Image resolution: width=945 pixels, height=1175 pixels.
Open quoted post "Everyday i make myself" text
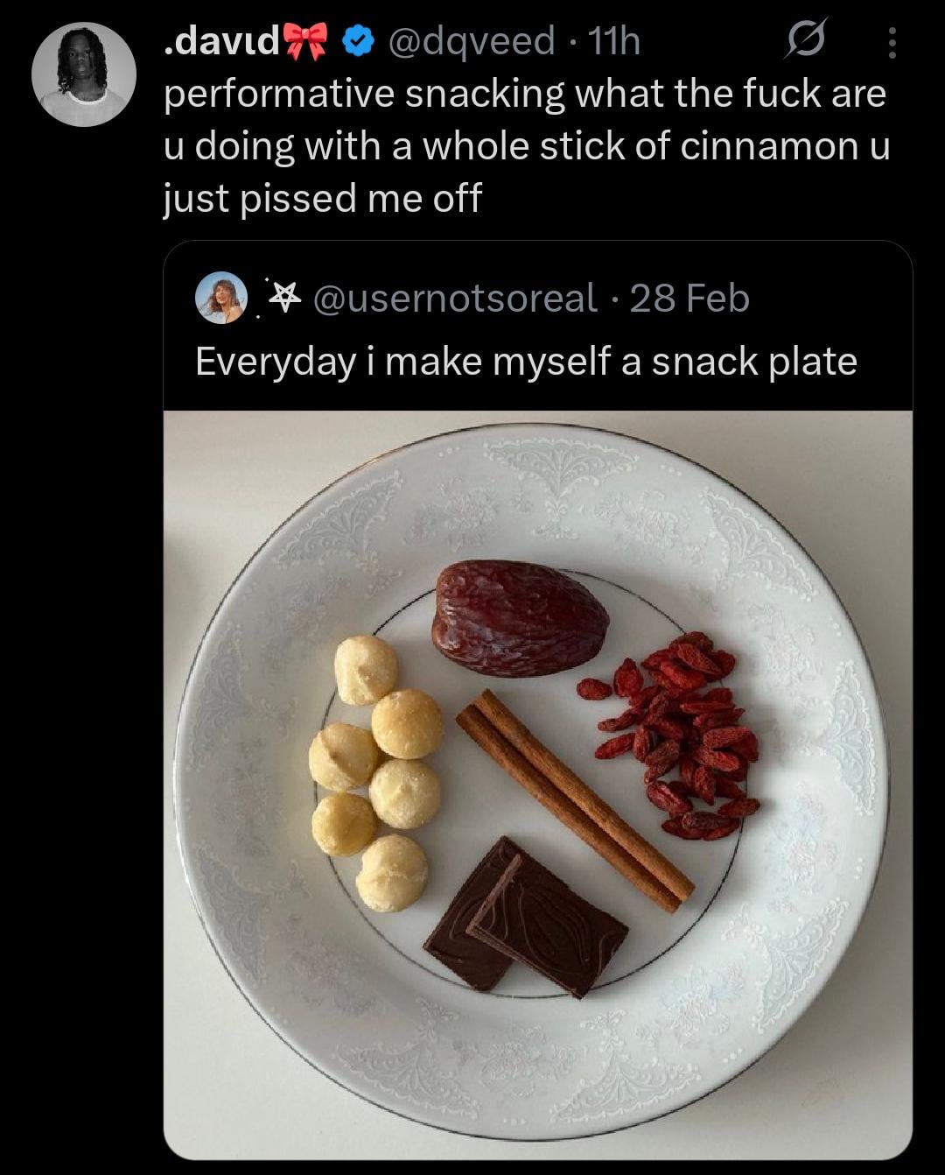[x=526, y=361]
